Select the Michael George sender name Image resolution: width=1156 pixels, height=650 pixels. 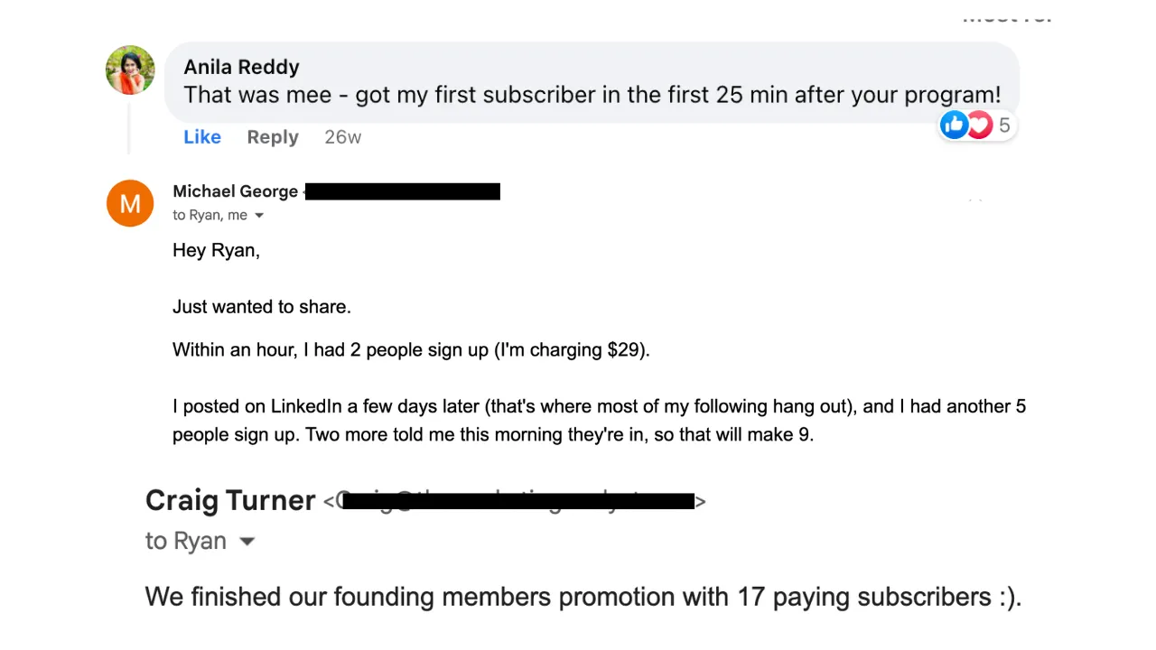(x=235, y=191)
